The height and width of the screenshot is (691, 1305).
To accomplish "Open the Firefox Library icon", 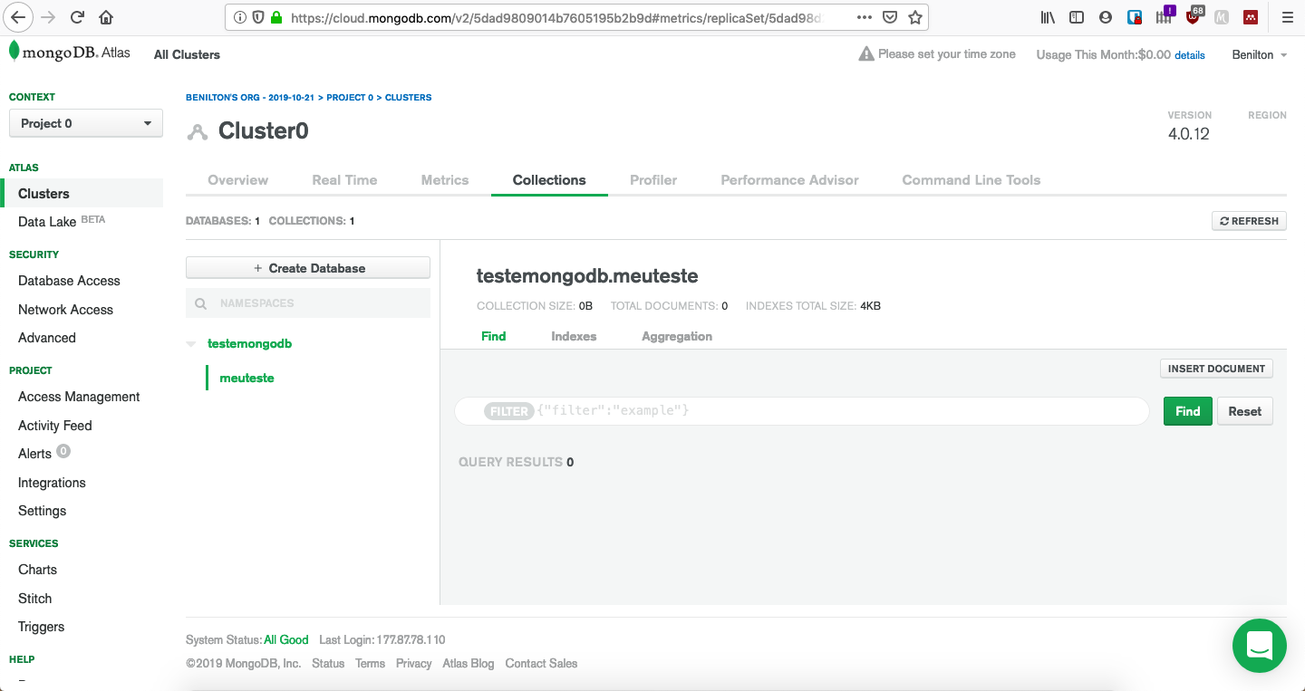I will [x=1048, y=17].
